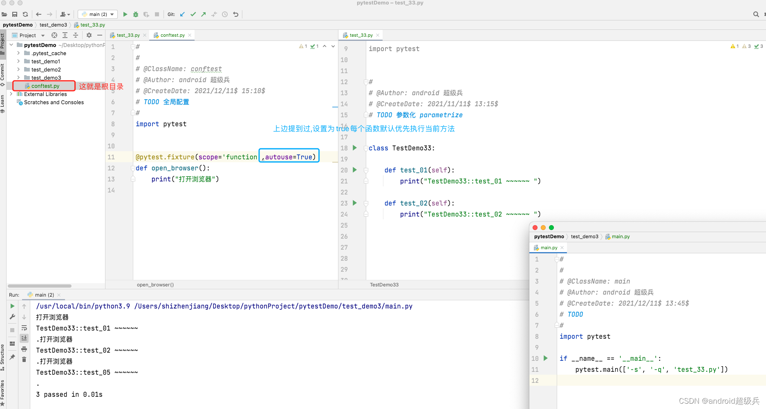Navigate back with the left arrow icon

(x=39, y=14)
